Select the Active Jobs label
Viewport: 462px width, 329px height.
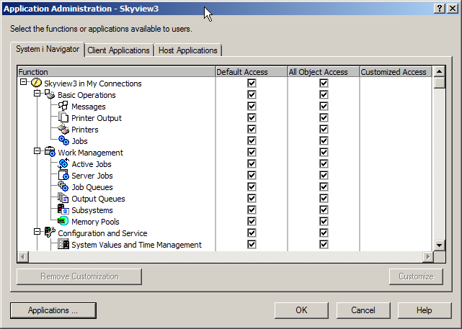[x=92, y=164]
